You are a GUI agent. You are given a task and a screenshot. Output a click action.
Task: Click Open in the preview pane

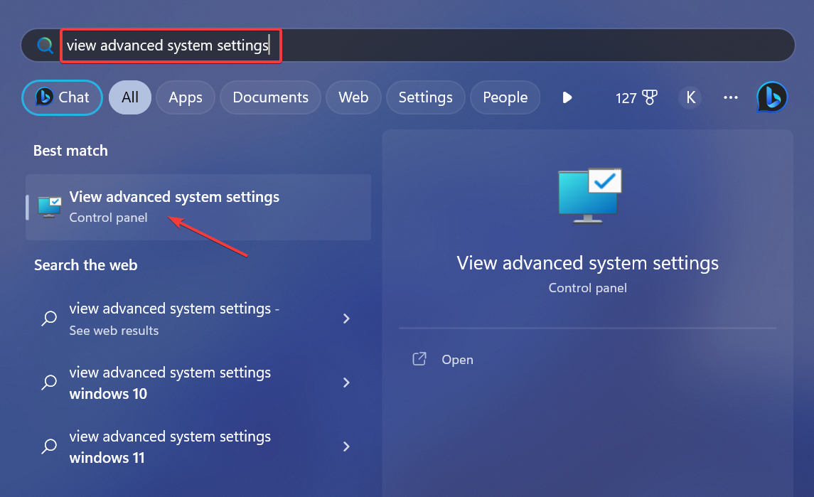pyautogui.click(x=457, y=360)
